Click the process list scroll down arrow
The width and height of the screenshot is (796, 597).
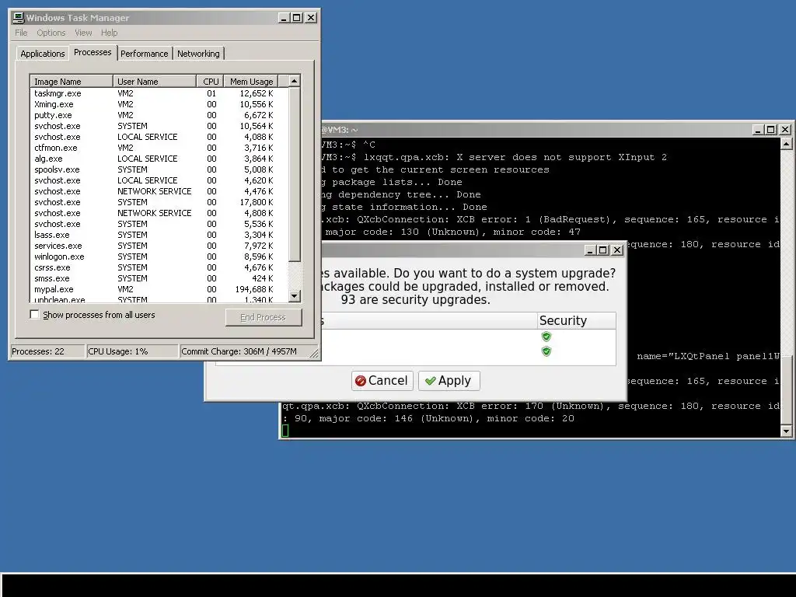point(295,296)
